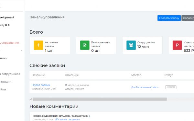The image size is (194, 121).
Task: Open the sidebar item ending сотрудников
Action: coord(10,74)
